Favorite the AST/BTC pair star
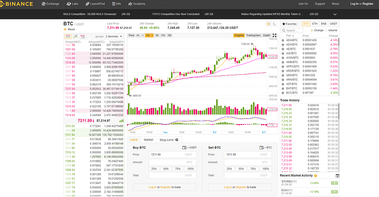The height and width of the screenshot is (197, 379). tap(283, 84)
